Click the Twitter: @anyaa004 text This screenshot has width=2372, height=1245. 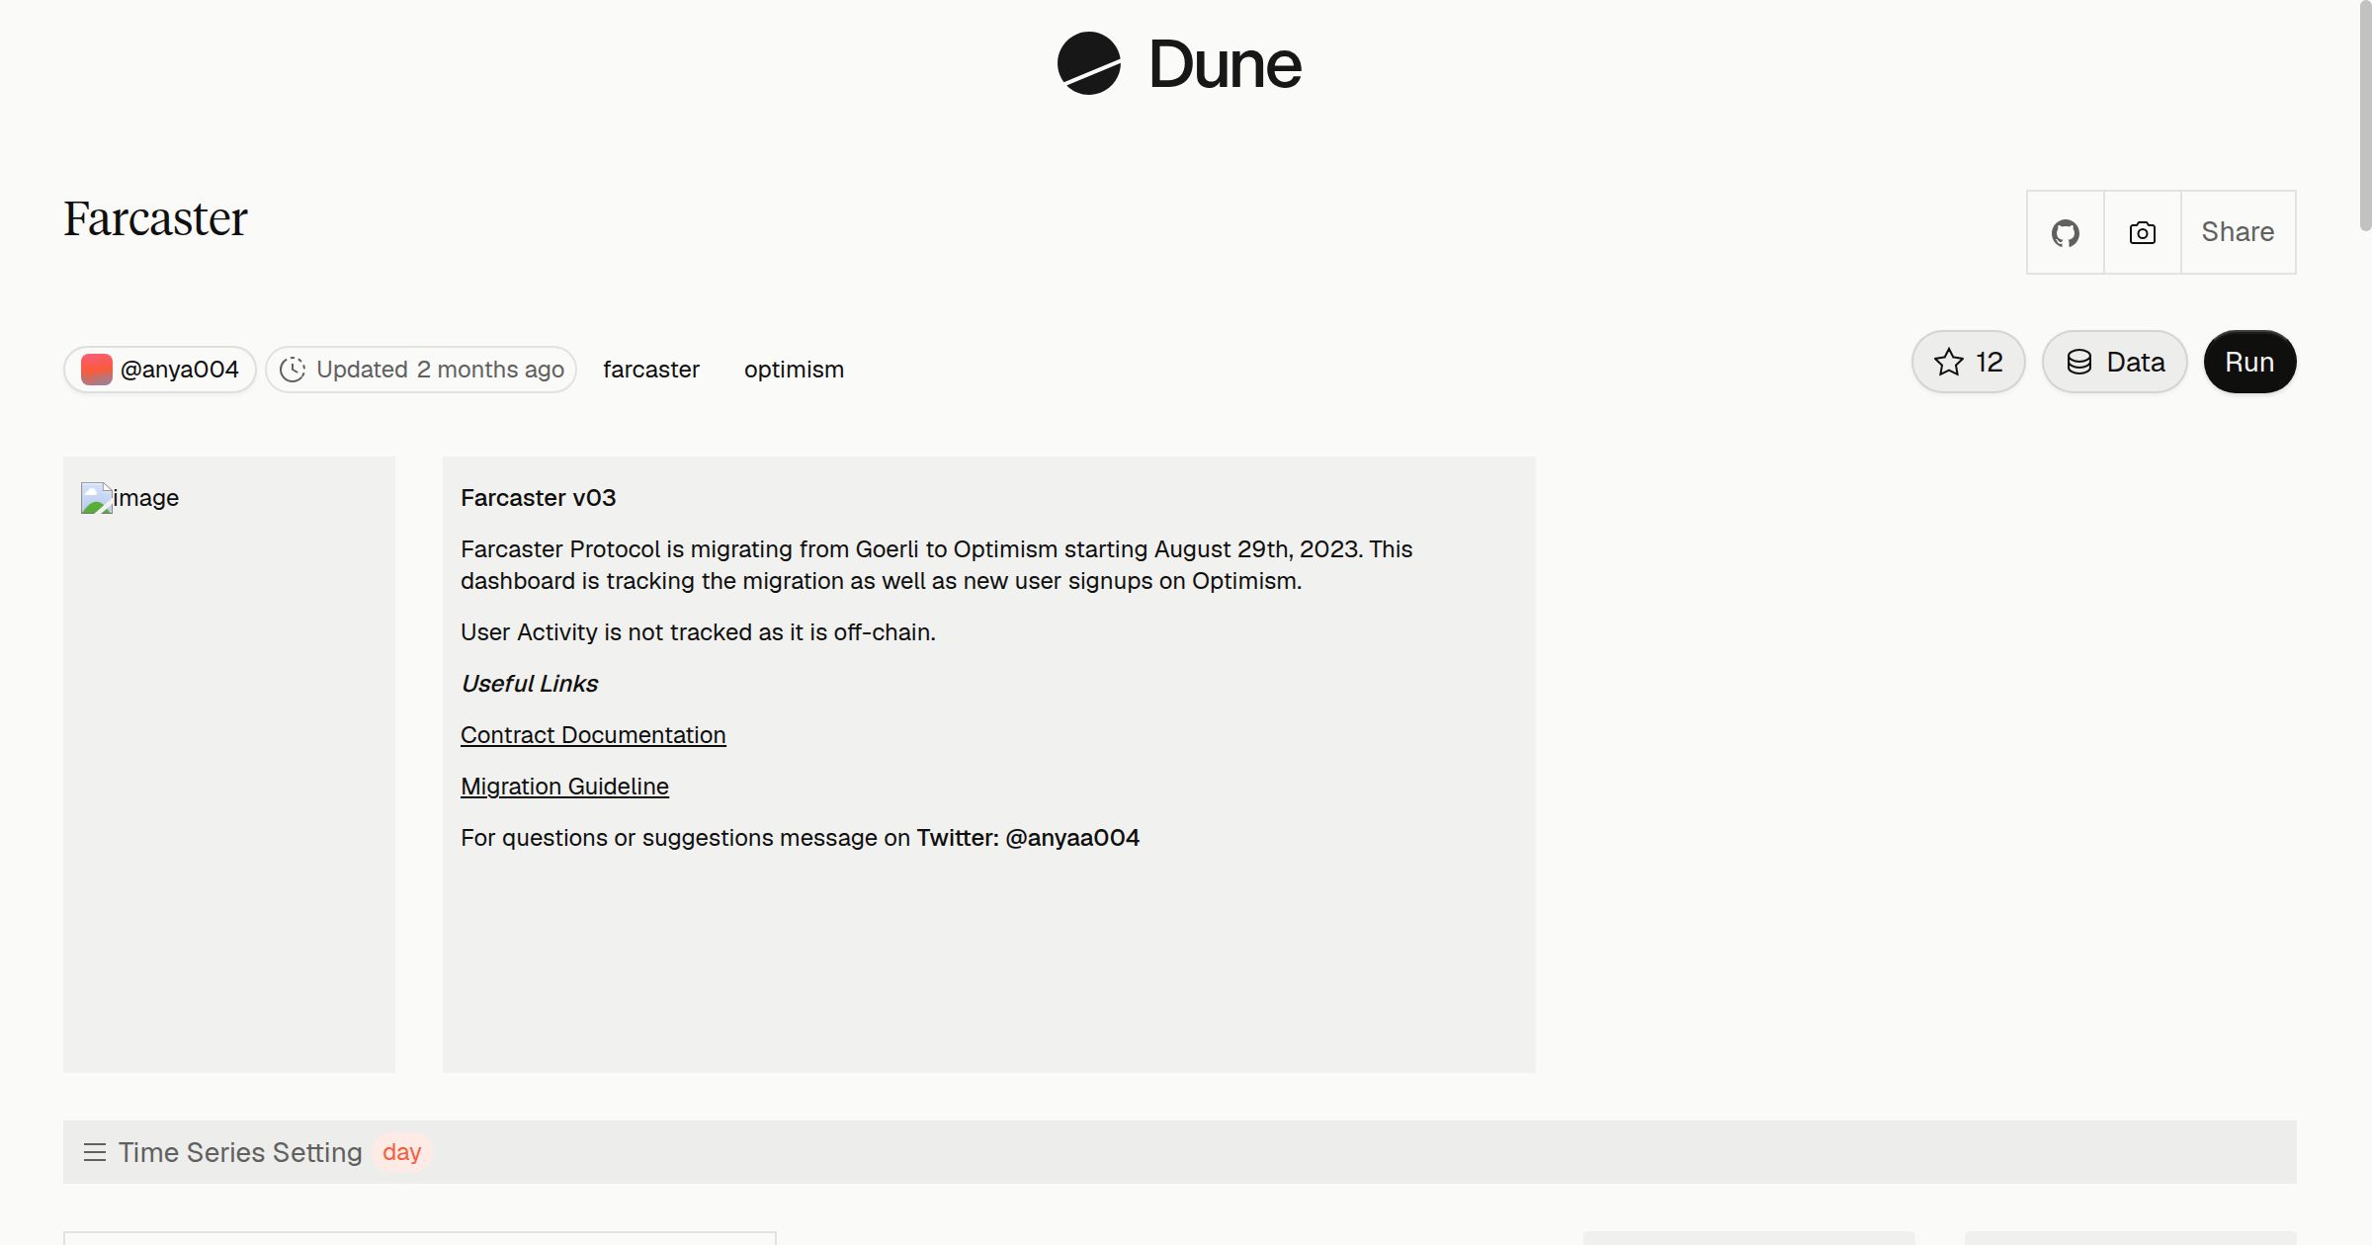pos(1028,838)
